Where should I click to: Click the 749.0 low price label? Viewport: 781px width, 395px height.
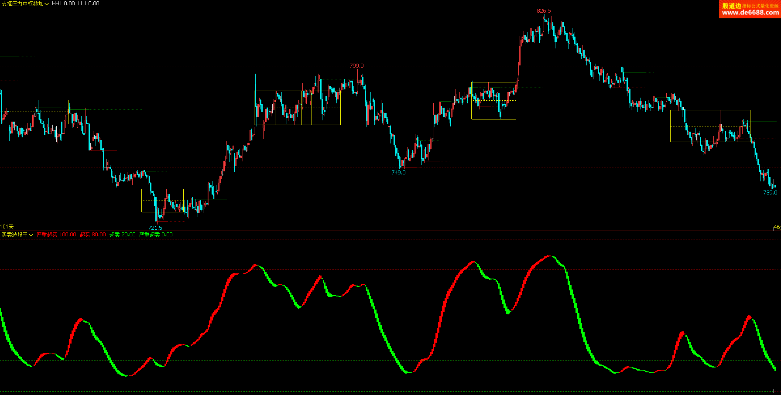(398, 173)
